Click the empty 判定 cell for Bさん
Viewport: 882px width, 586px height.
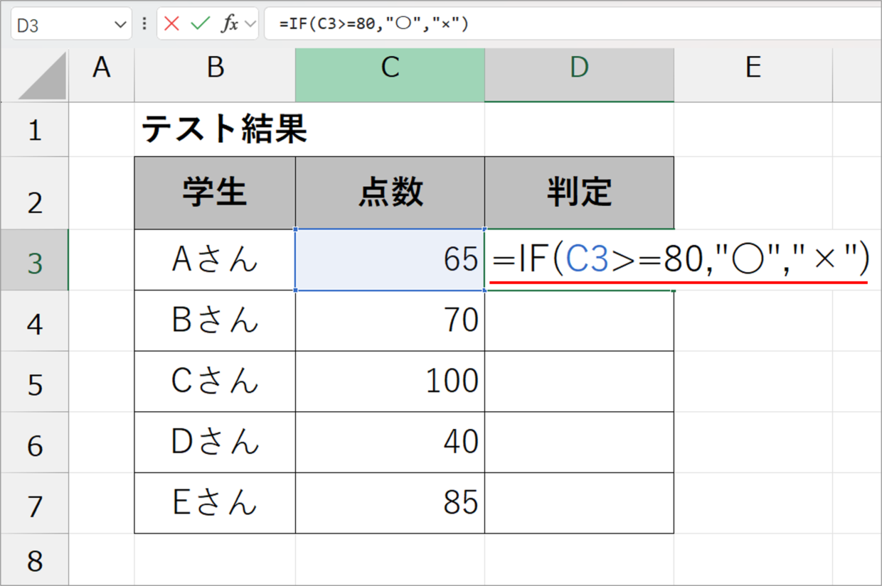click(x=580, y=321)
